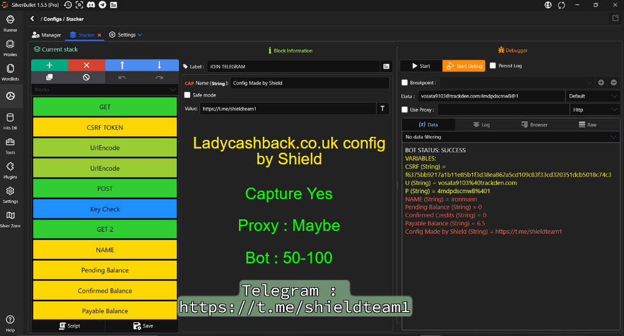Switch to the Manager tab
The image size is (624, 336).
pos(46,35)
